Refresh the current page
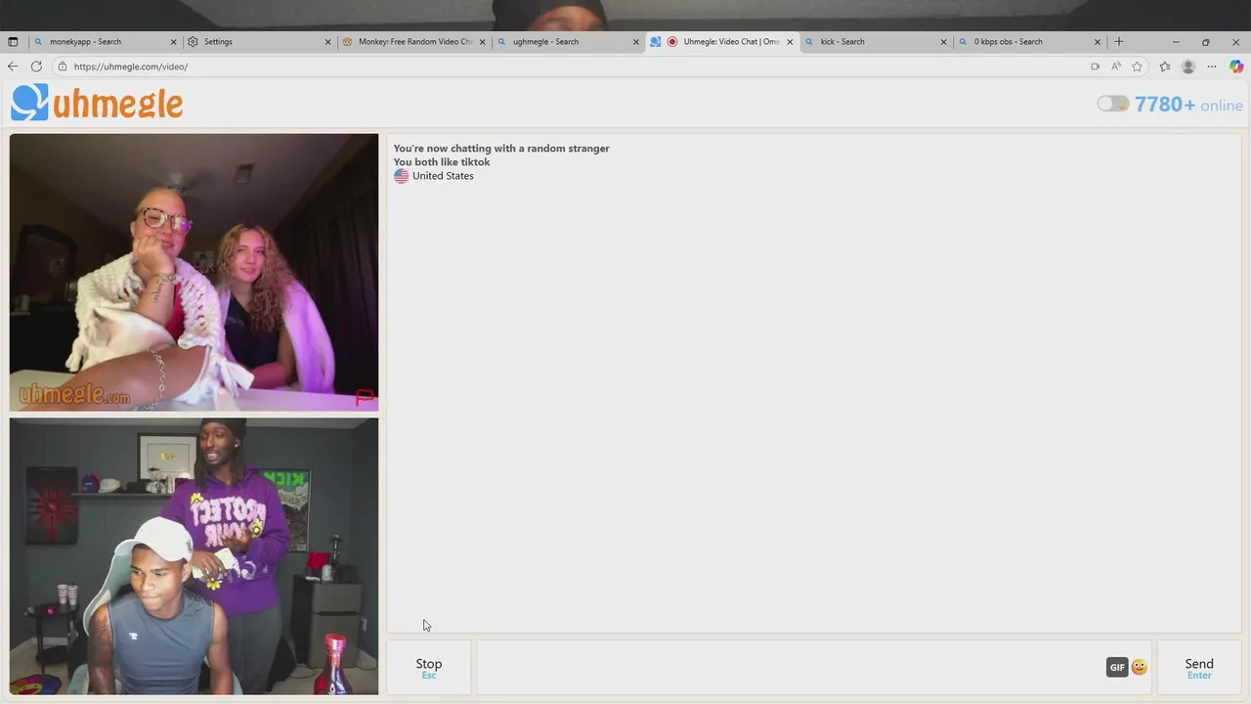This screenshot has height=704, width=1251. point(36,66)
